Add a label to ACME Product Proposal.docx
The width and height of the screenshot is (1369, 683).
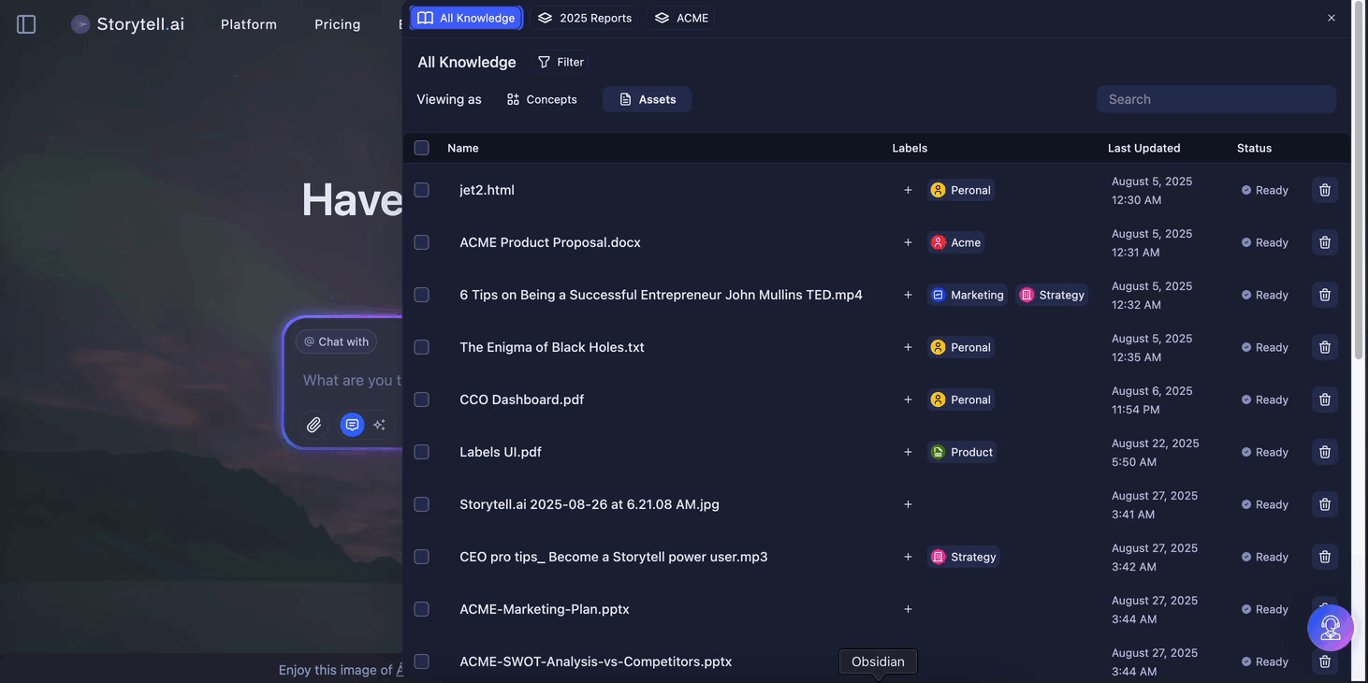tap(908, 242)
